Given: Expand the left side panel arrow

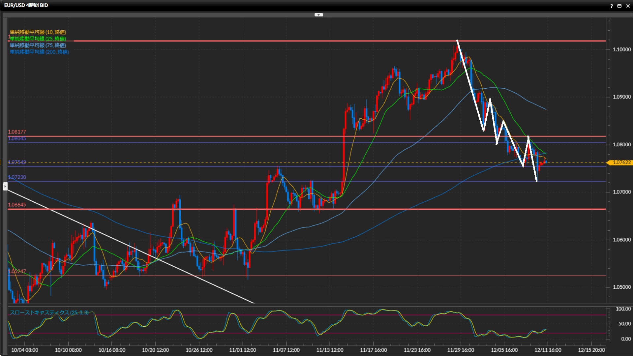Looking at the screenshot, I should point(5,187).
